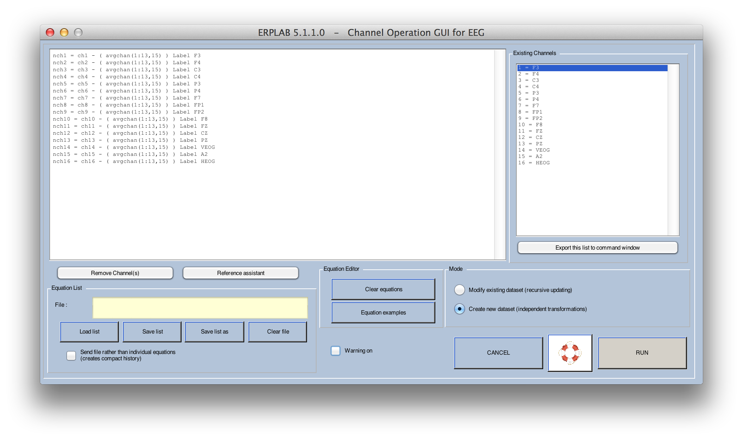This screenshot has width=743, height=440.
Task: Open Equation examples
Action: point(383,312)
